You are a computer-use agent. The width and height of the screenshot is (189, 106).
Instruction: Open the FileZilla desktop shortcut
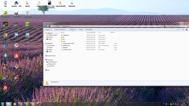coord(5,88)
